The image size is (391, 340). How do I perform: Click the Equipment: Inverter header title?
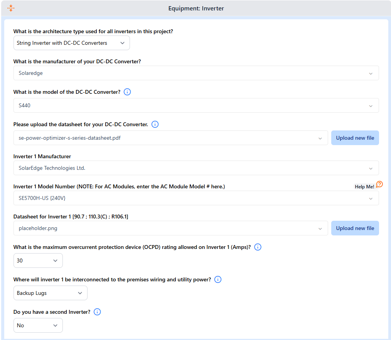[196, 8]
